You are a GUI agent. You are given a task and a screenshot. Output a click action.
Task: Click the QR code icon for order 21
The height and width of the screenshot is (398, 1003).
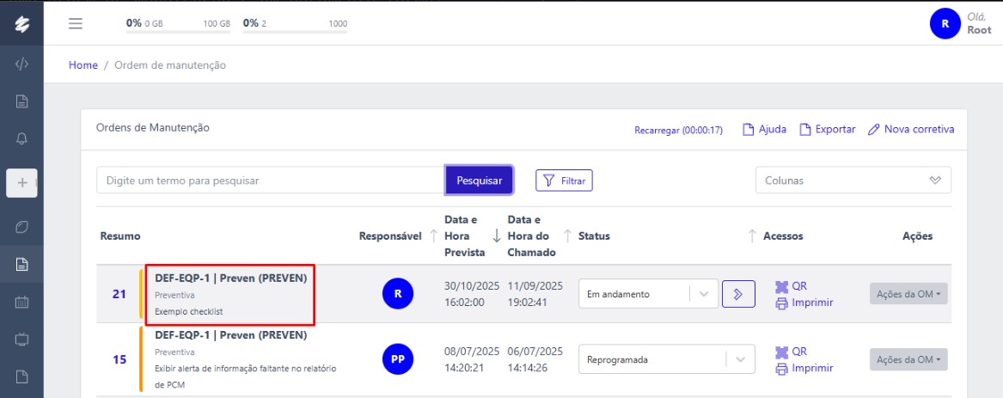point(781,286)
